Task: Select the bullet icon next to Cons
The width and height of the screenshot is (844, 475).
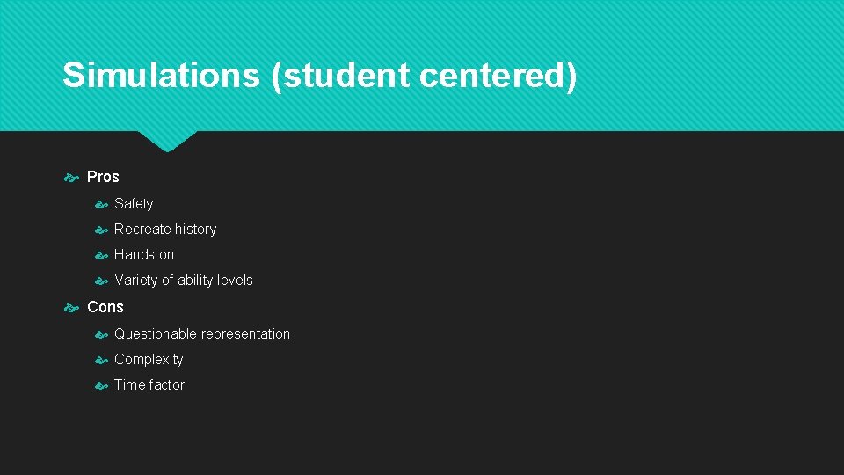Action: point(72,308)
